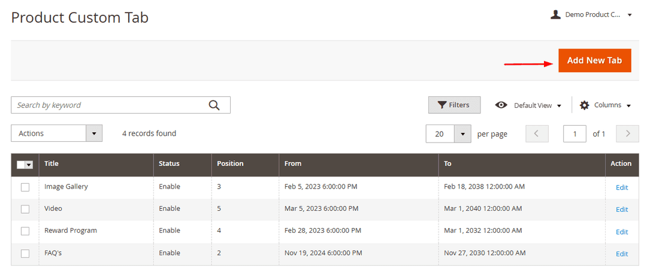The image size is (647, 270).
Task: Click the eye icon for Default View
Action: point(501,105)
